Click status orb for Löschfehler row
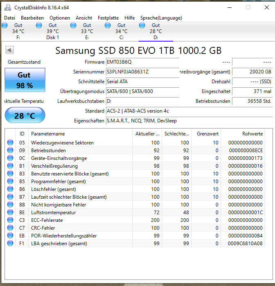Image resolution: width=275 pixels, height=286 pixels. [10, 189]
